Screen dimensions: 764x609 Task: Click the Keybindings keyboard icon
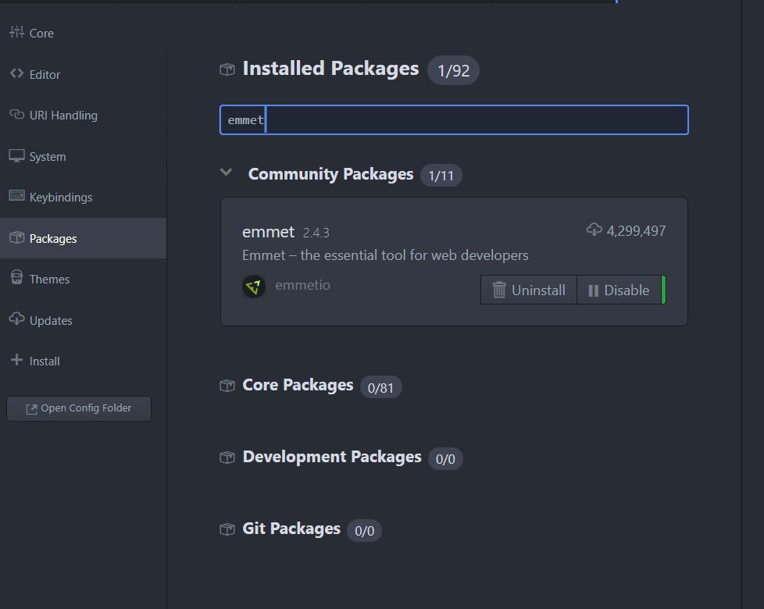point(16,196)
